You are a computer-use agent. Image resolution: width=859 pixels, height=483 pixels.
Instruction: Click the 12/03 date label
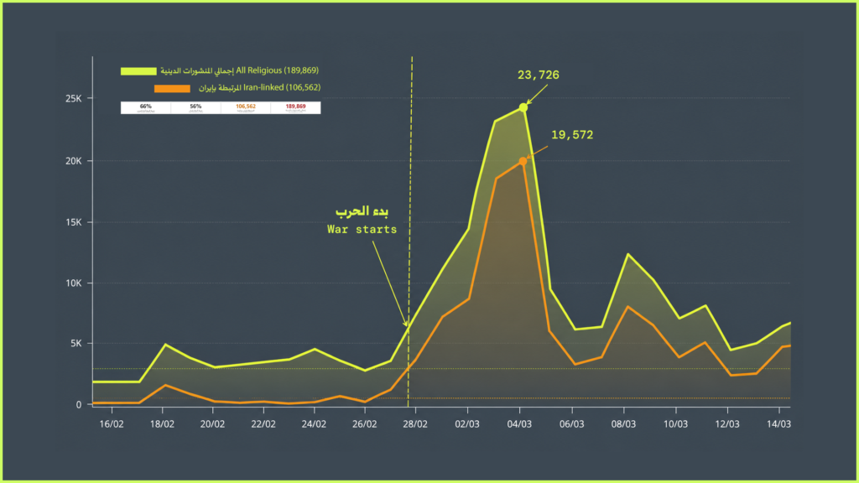[727, 424]
